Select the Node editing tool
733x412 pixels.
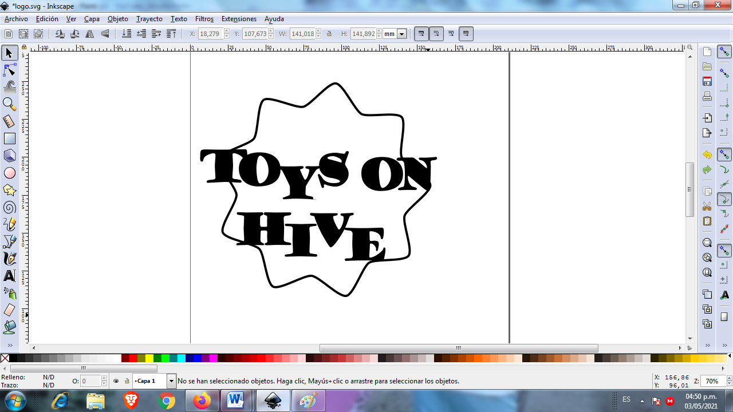(9, 70)
